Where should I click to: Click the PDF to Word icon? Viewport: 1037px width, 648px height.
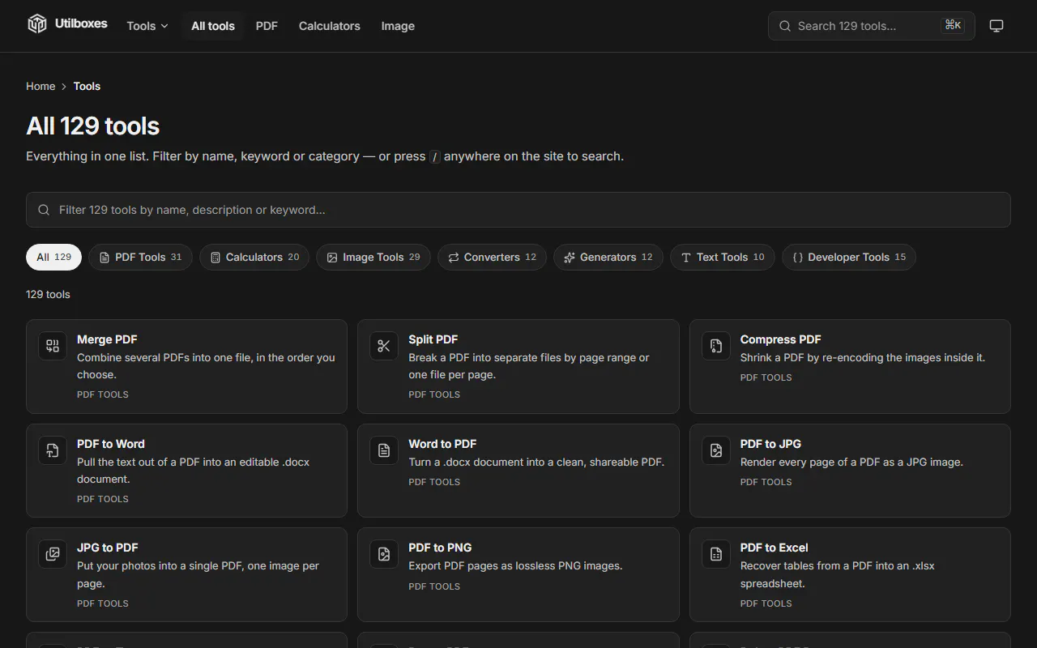coord(53,450)
